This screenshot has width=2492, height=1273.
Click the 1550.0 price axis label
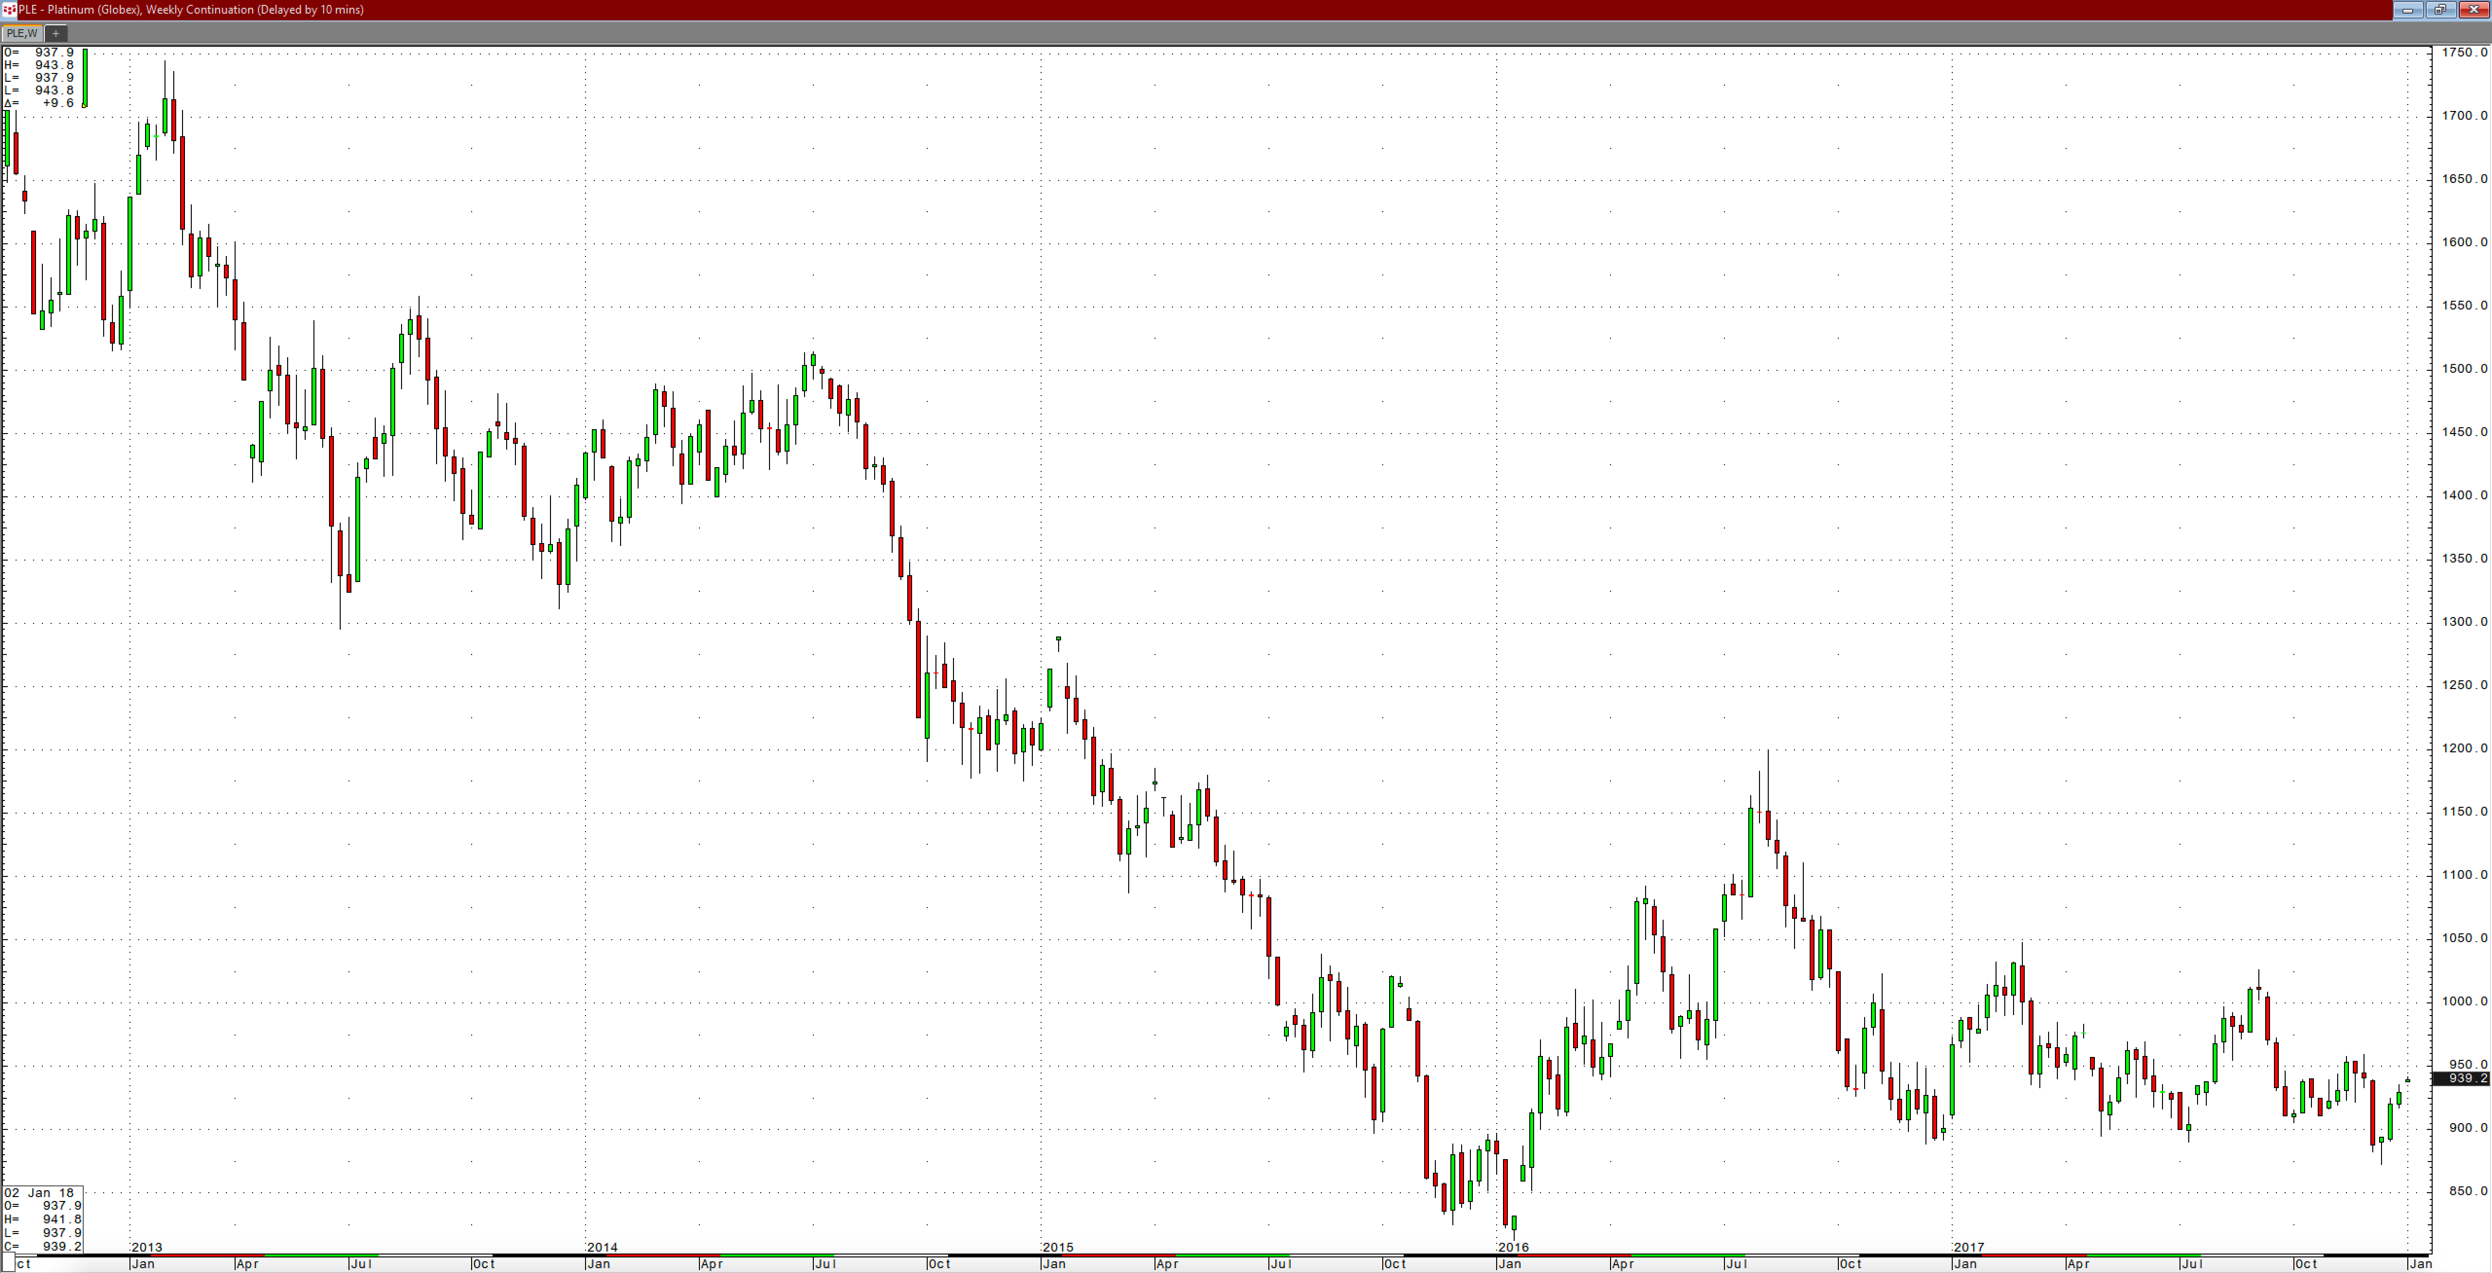click(x=2464, y=305)
